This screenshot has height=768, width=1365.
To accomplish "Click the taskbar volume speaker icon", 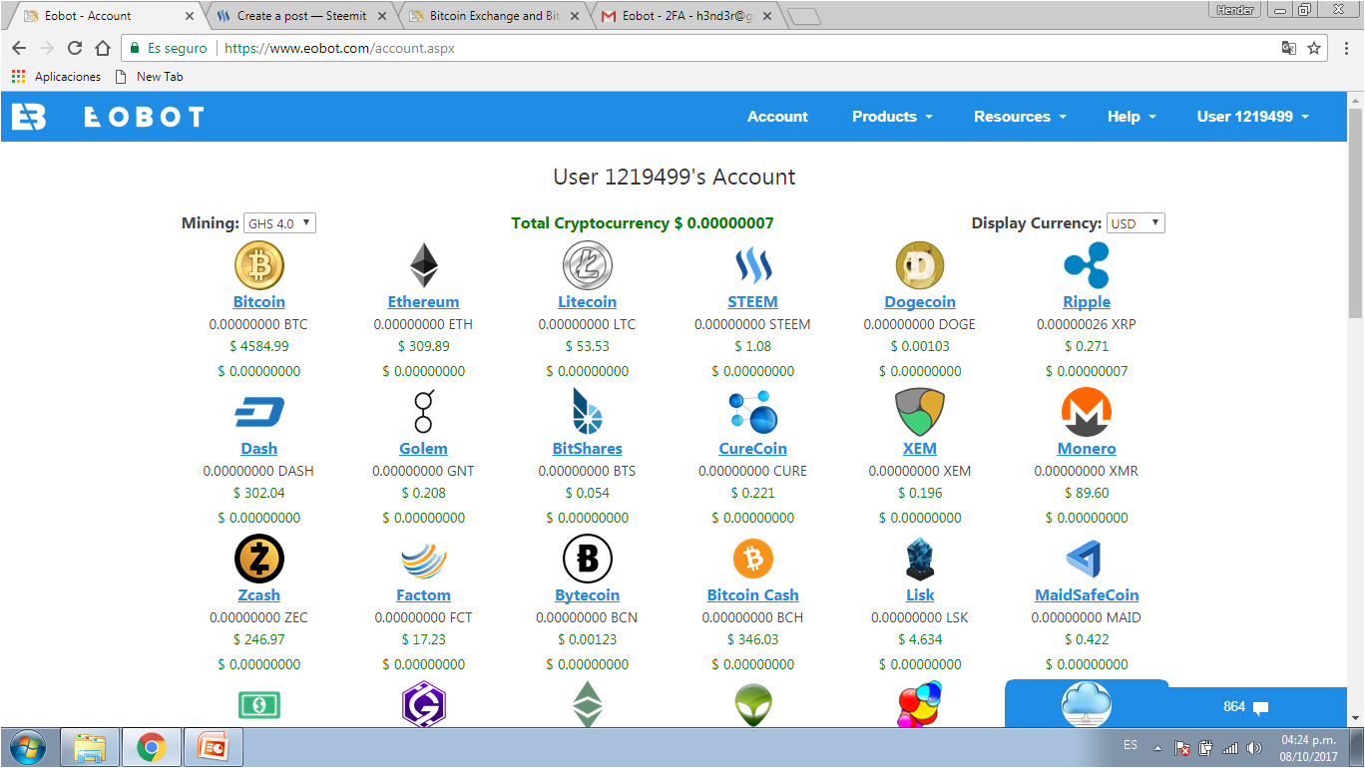I will coord(1254,748).
